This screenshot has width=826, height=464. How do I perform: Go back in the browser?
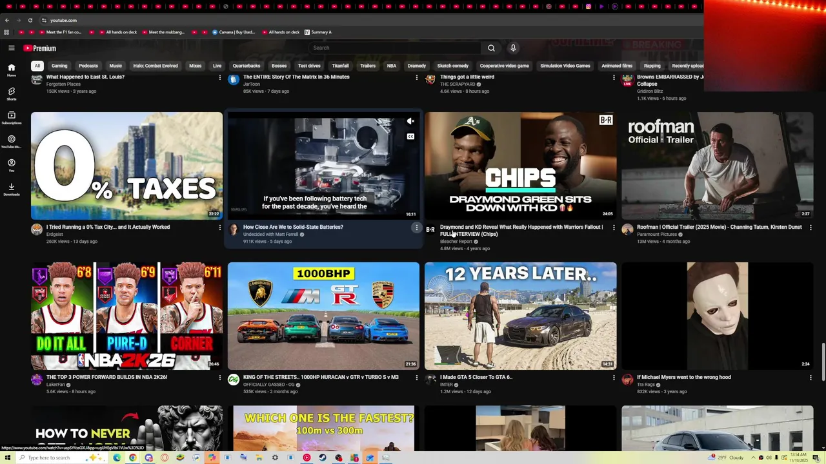[x=7, y=20]
